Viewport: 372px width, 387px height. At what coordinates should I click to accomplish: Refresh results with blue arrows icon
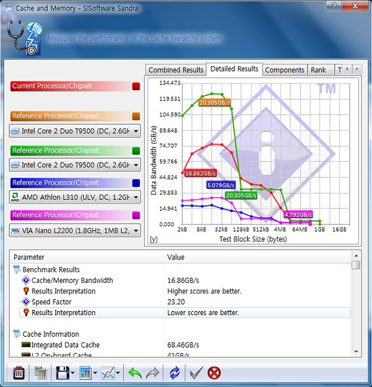(x=174, y=373)
